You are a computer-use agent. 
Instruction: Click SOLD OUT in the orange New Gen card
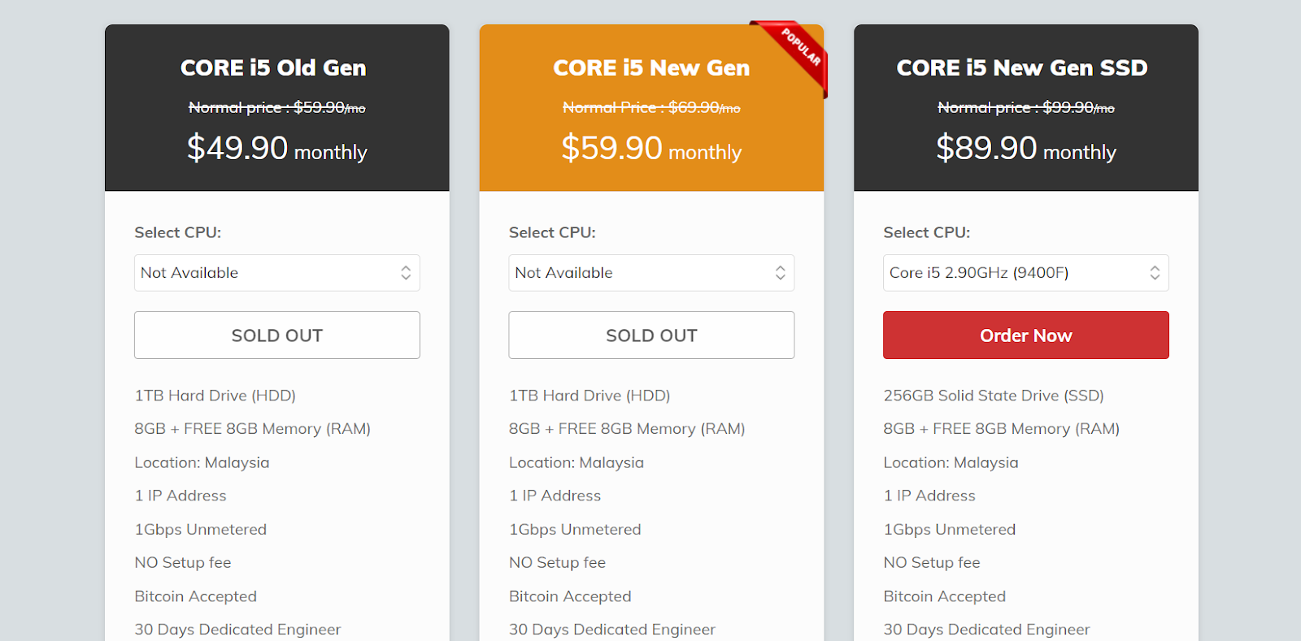click(650, 336)
